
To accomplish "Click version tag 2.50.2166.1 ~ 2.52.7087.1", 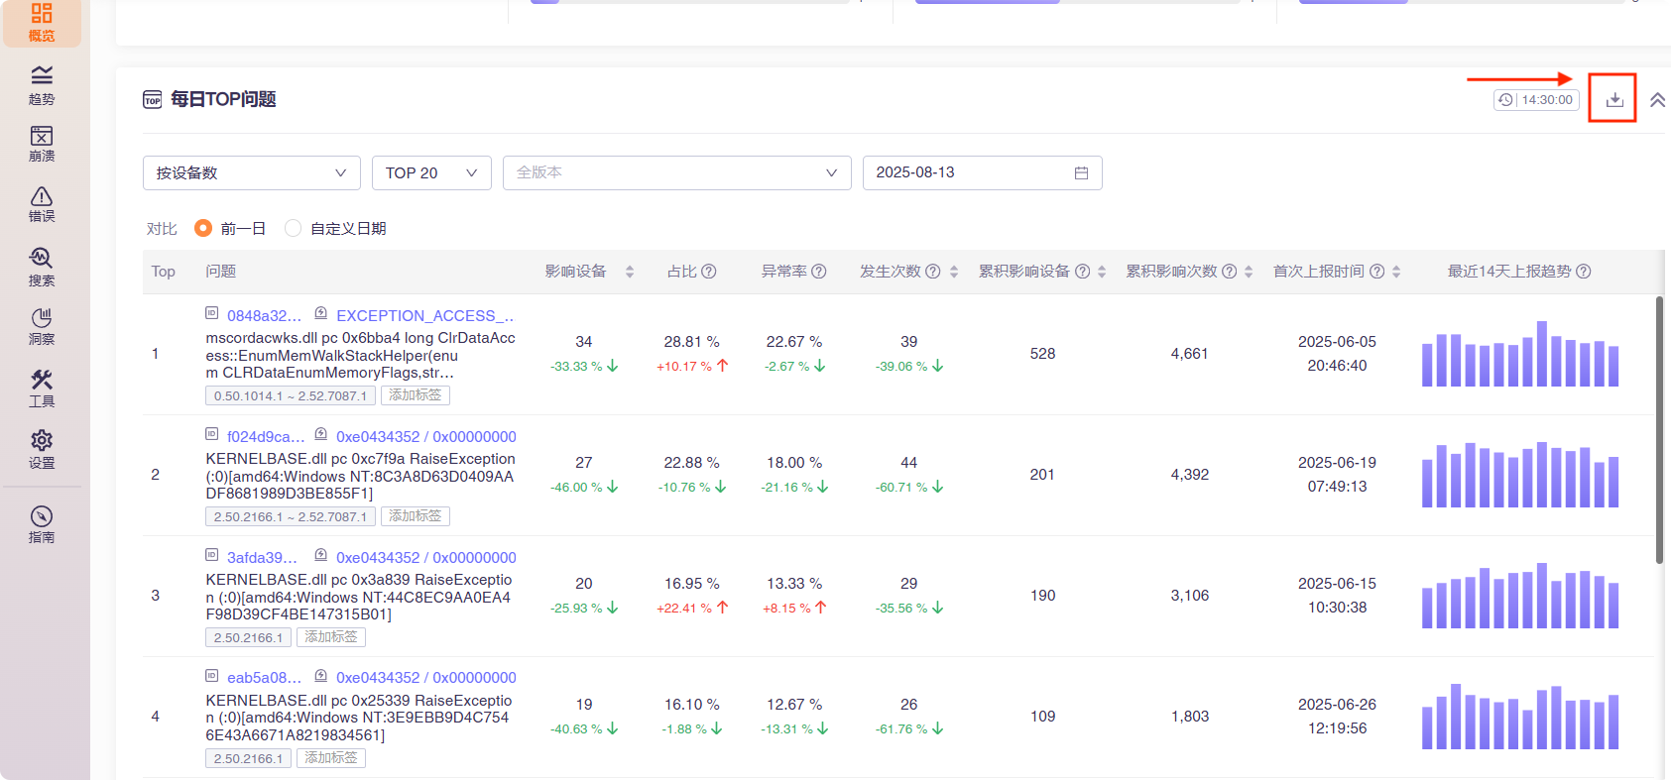I will pyautogui.click(x=291, y=516).
